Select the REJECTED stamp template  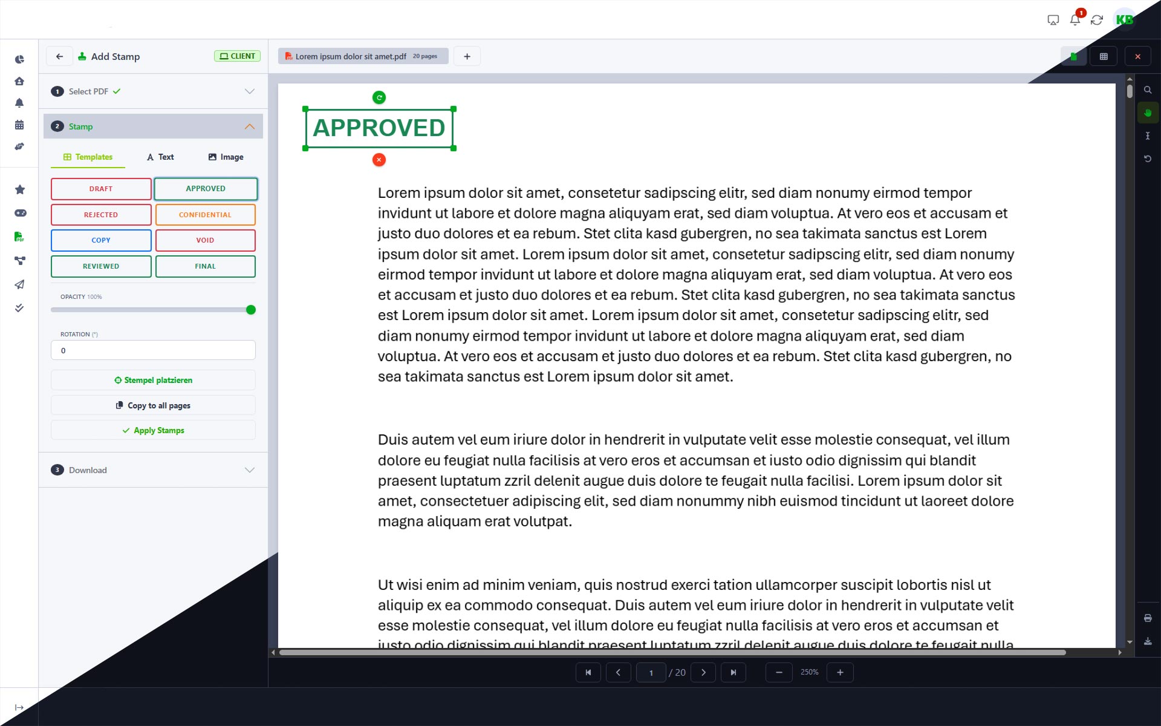click(100, 214)
